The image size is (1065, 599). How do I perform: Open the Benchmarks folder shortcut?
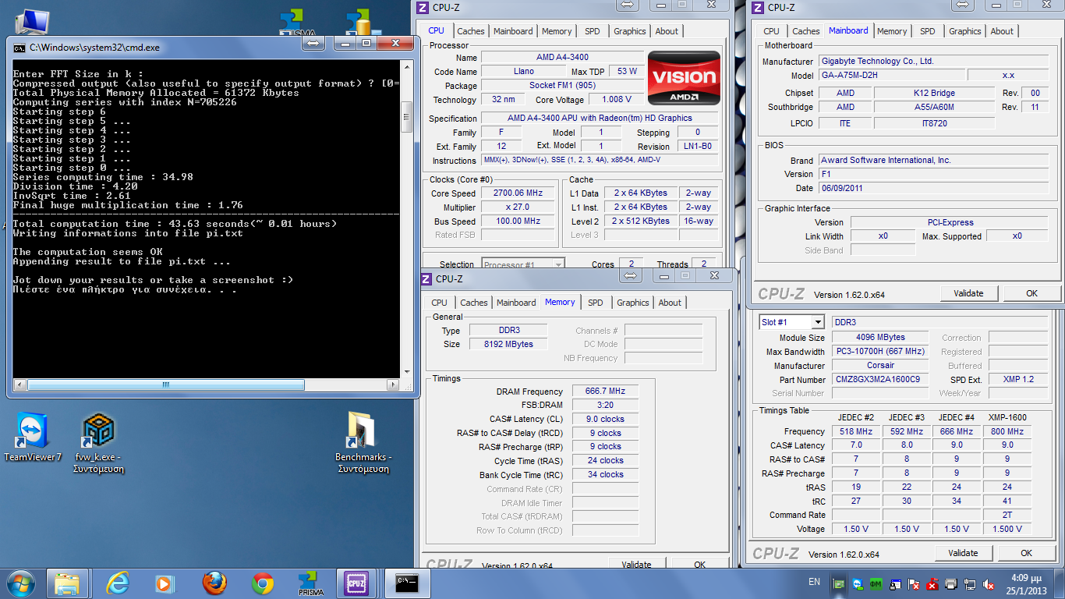click(x=363, y=443)
